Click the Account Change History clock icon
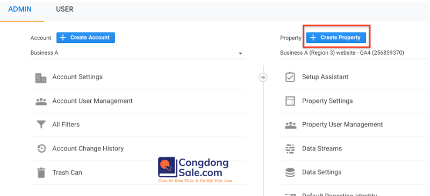 (x=41, y=149)
